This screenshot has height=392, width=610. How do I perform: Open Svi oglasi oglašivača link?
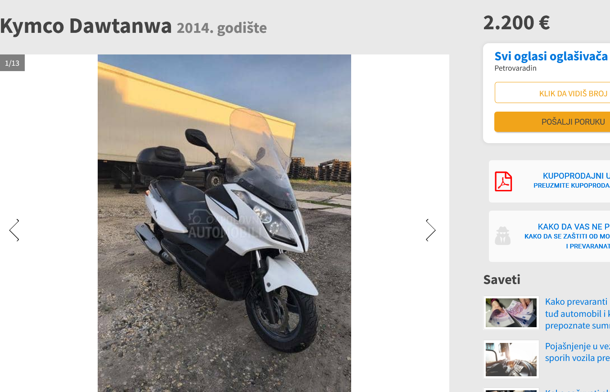(551, 56)
